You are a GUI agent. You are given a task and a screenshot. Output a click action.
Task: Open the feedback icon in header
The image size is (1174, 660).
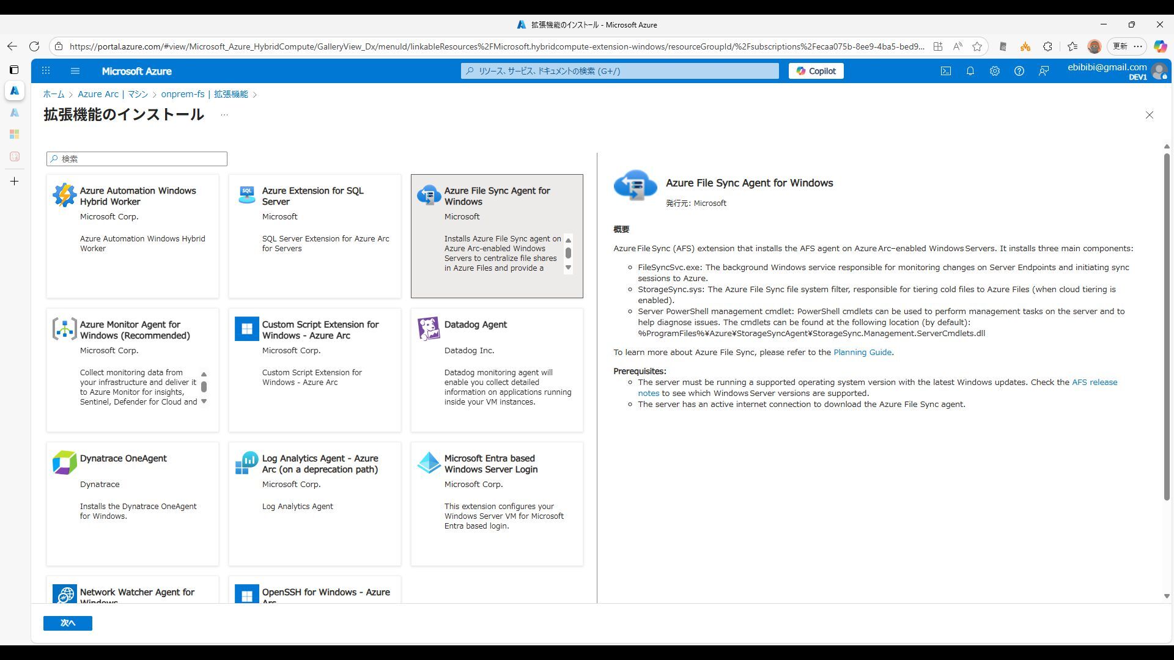[x=1044, y=71]
